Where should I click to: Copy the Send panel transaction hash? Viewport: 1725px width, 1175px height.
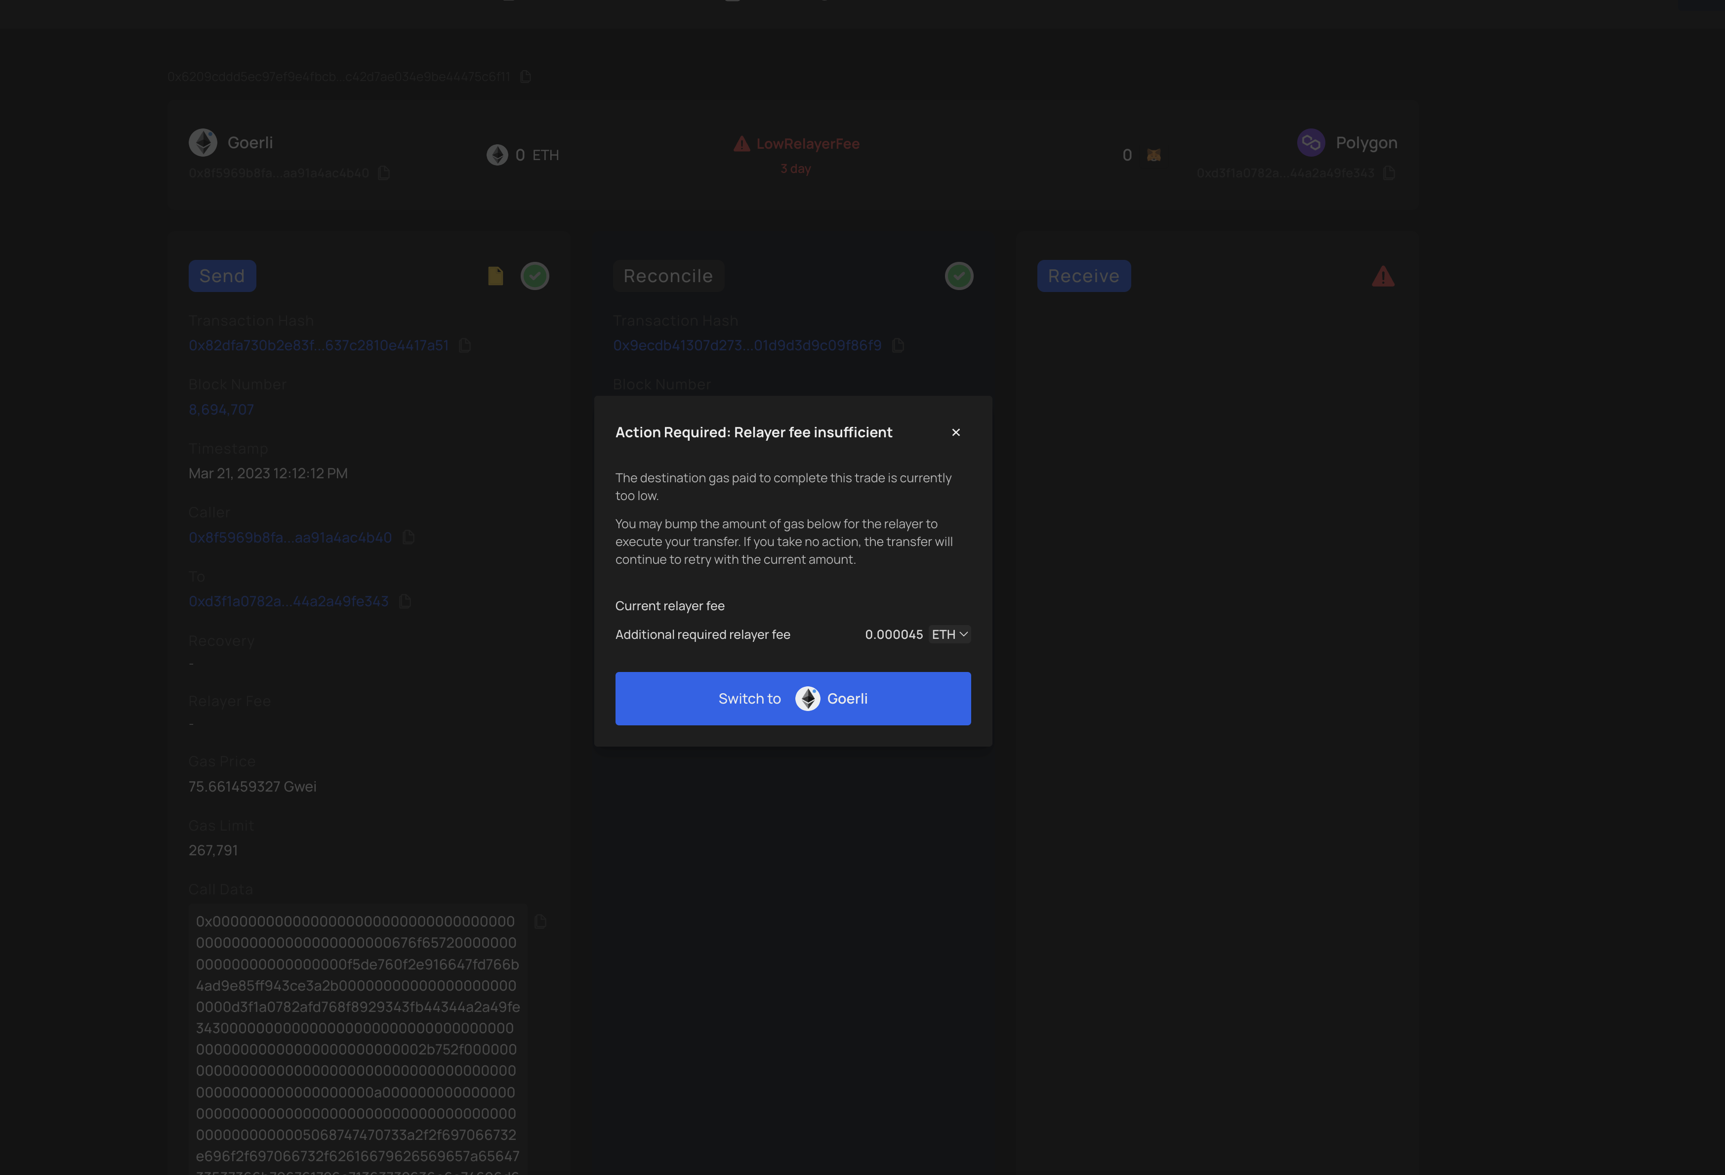(x=466, y=346)
